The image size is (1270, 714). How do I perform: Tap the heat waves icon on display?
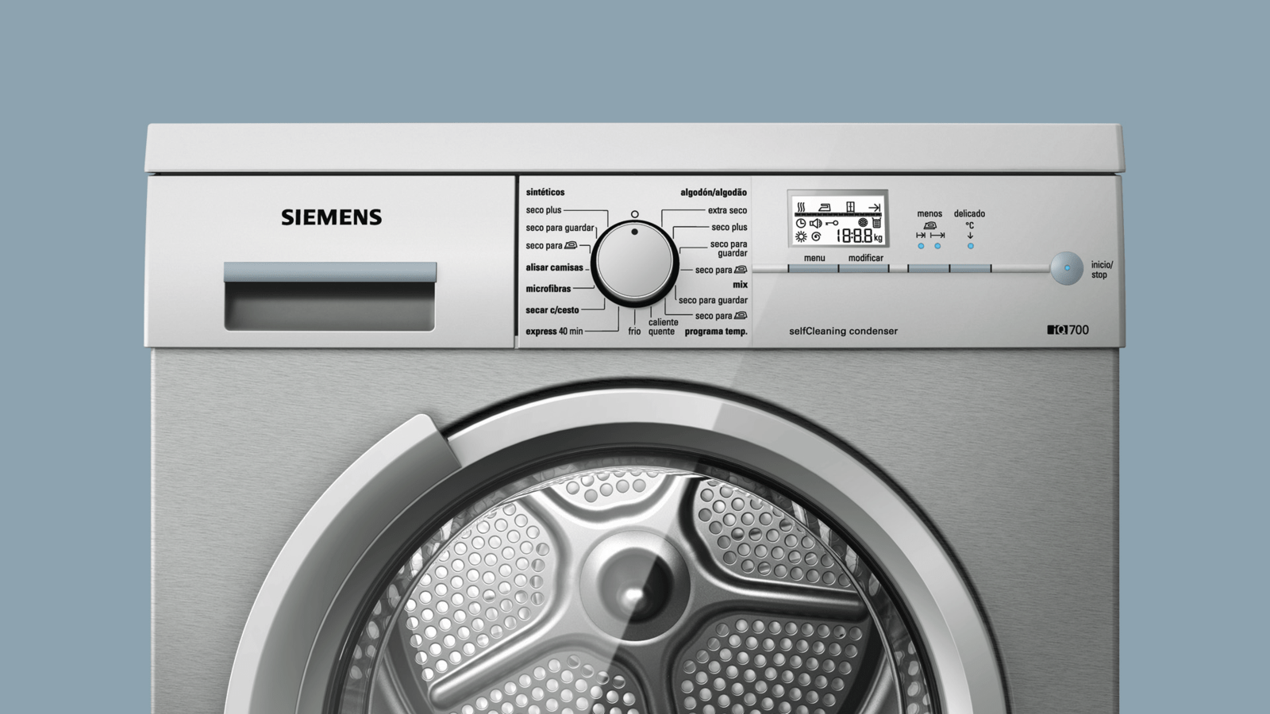(x=801, y=207)
